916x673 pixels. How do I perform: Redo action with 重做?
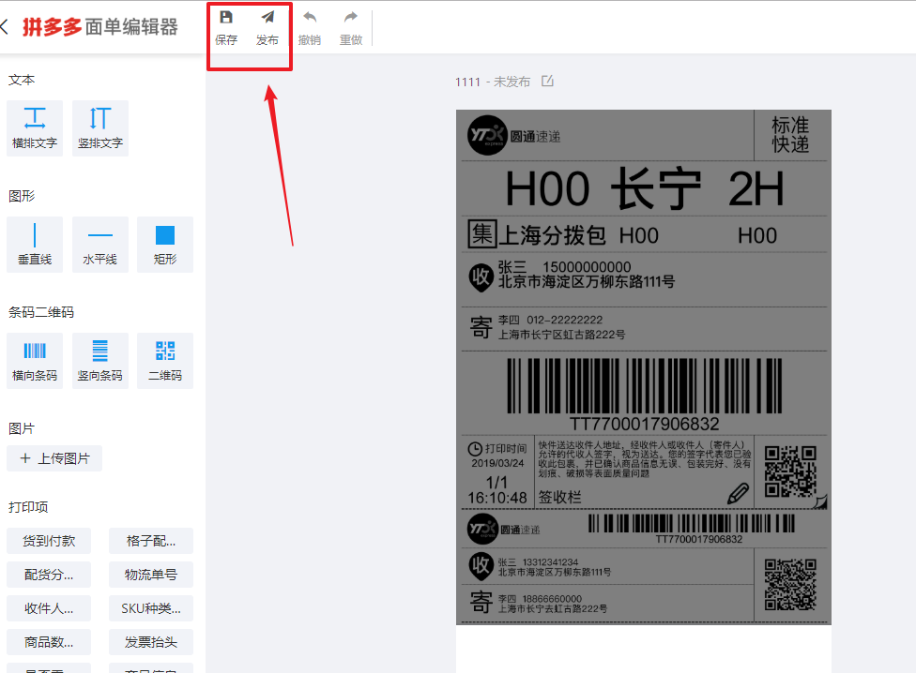point(351,28)
